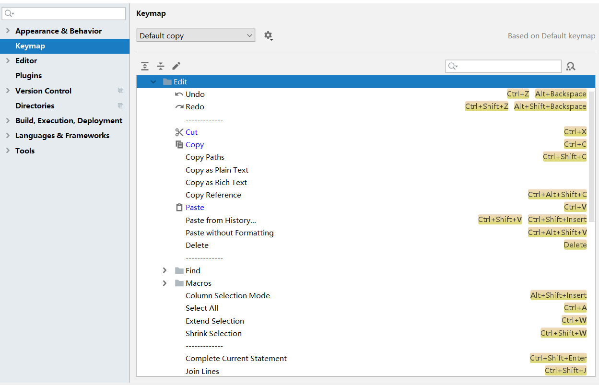Click the Undo arrow icon in the tree
Viewport: 599px width, 385px height.
(x=179, y=94)
